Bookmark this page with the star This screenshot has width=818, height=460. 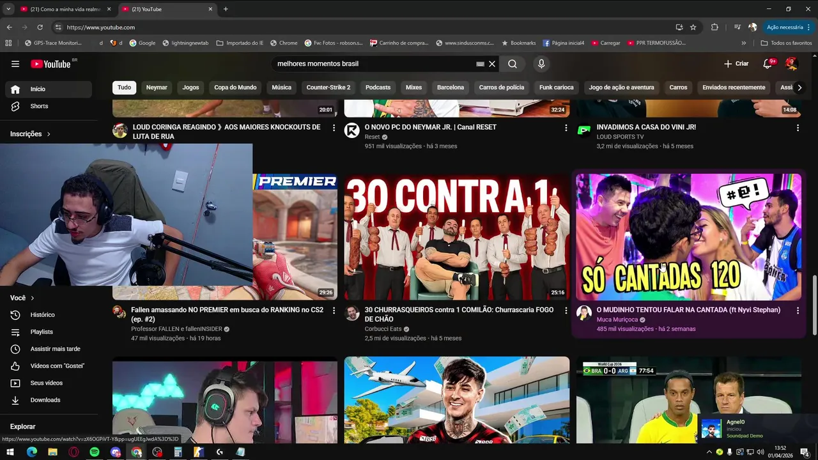693,27
